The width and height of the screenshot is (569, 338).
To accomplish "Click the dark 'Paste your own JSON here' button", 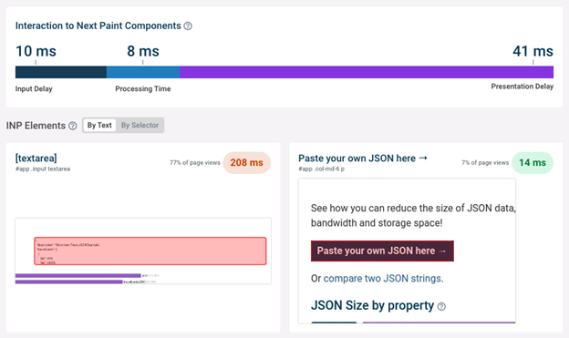I will 382,251.
